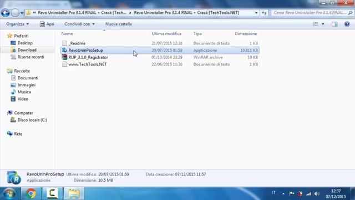355x200 pixels.
Task: Click the volume speaker tray icon
Action: pyautogui.click(x=317, y=194)
